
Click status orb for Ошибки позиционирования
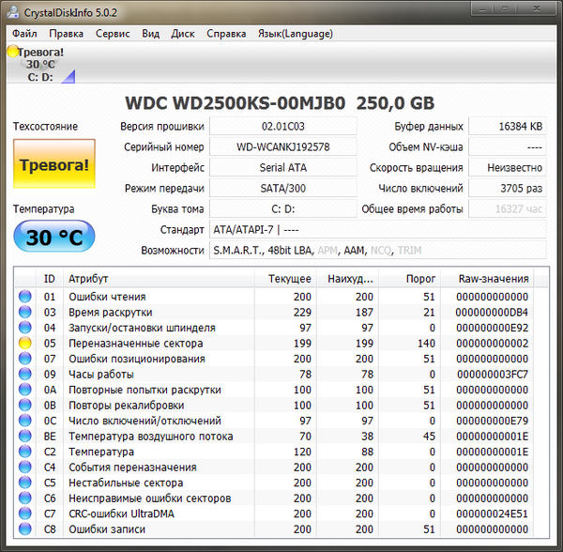click(24, 359)
